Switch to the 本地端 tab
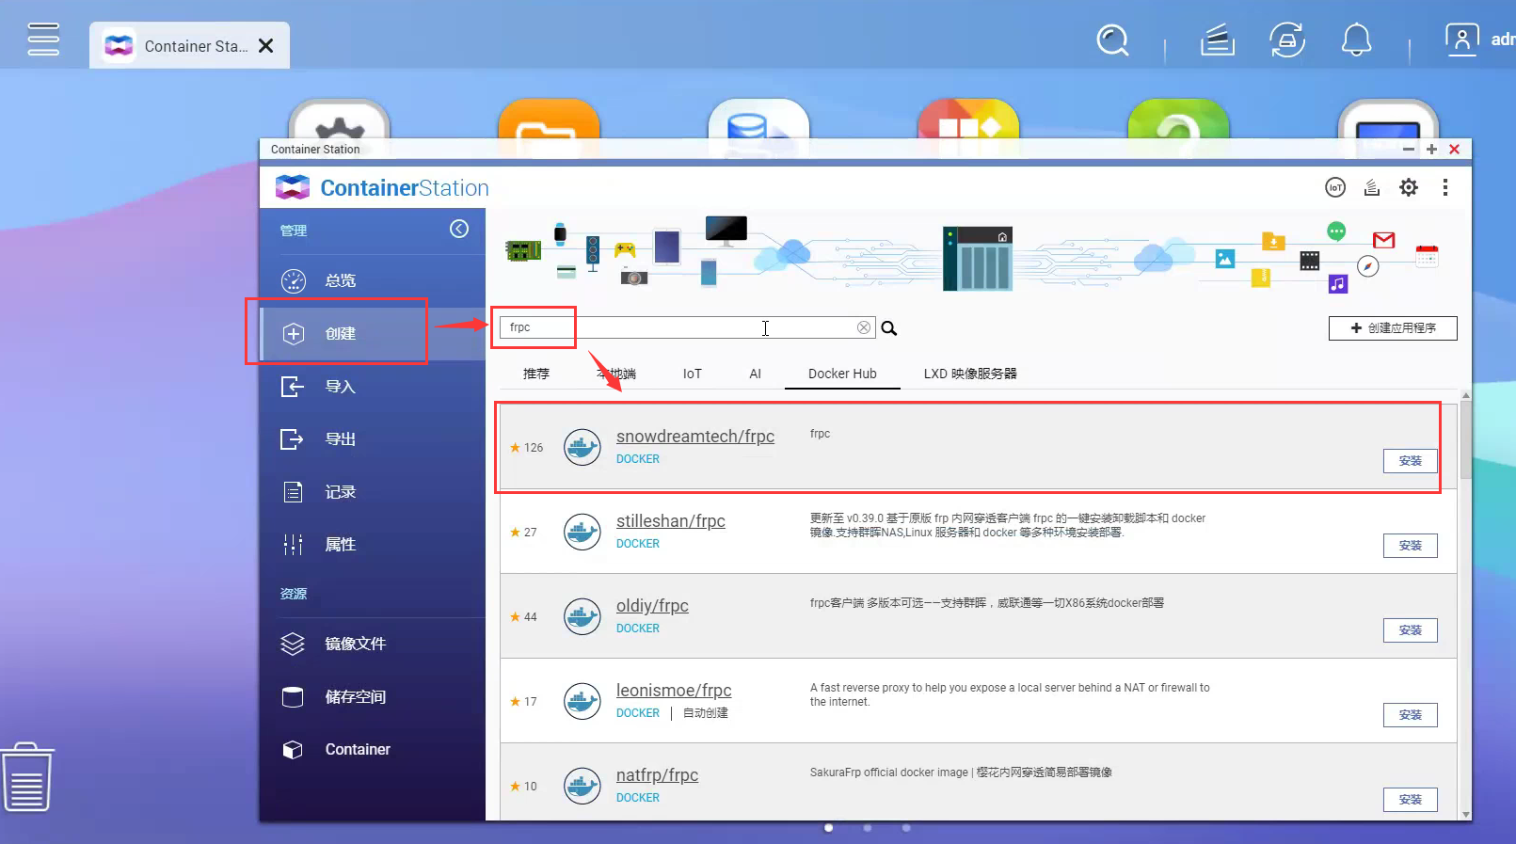Viewport: 1516px width, 844px height. click(x=616, y=374)
